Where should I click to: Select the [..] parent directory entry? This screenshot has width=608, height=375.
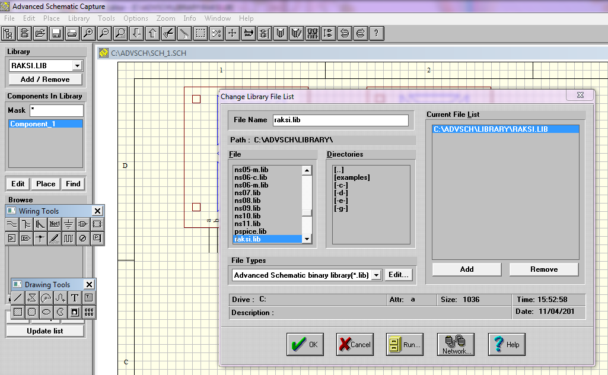(339, 170)
